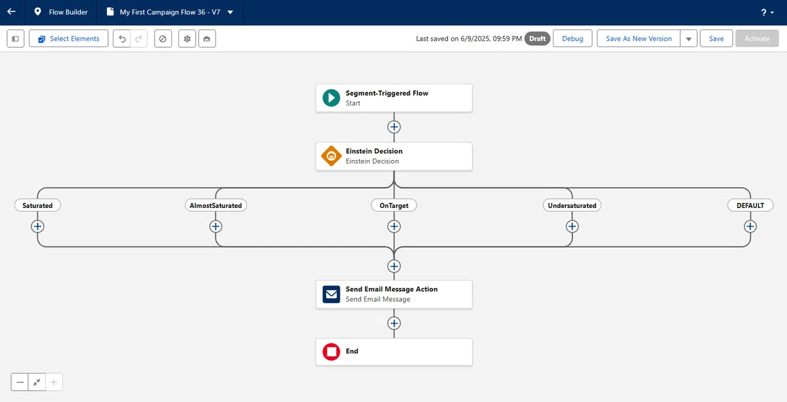
Task: Click 'My First Campaign Flow 36 - V7' title
Action: (x=170, y=12)
